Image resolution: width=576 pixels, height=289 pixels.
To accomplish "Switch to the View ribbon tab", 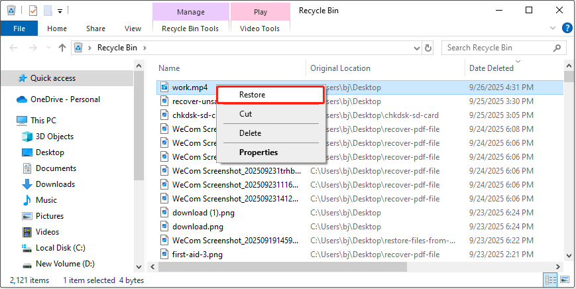I will 133,29.
